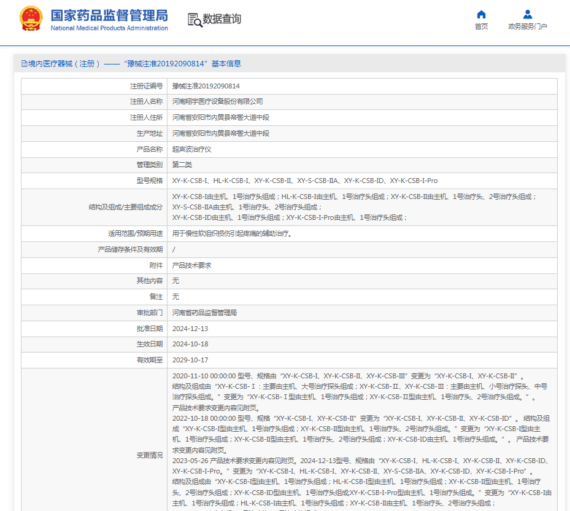Click the 产品名称 label cell
Image resolution: width=570 pixels, height=511 pixels.
pyautogui.click(x=94, y=149)
